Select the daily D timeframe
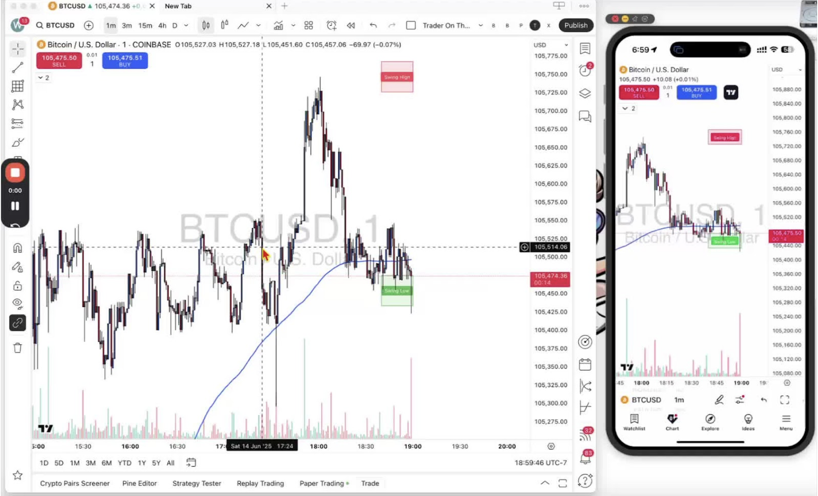 (x=175, y=25)
